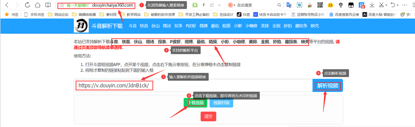Expand the address bar dropdown chevron
Image resolution: width=415 pixels, height=127 pixels.
pos(220,5)
